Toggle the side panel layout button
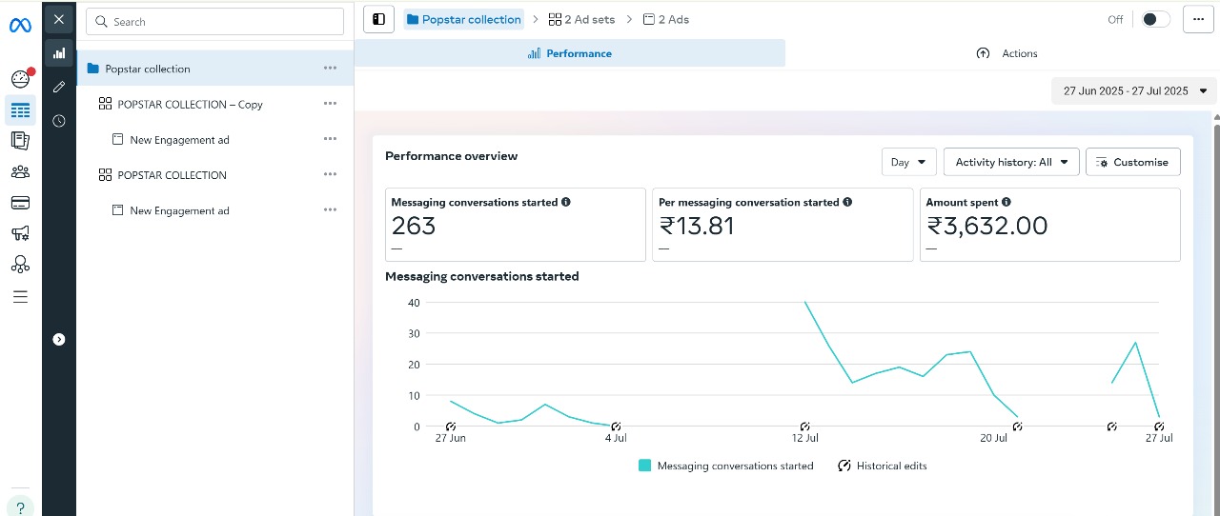1220x516 pixels. tap(378, 19)
